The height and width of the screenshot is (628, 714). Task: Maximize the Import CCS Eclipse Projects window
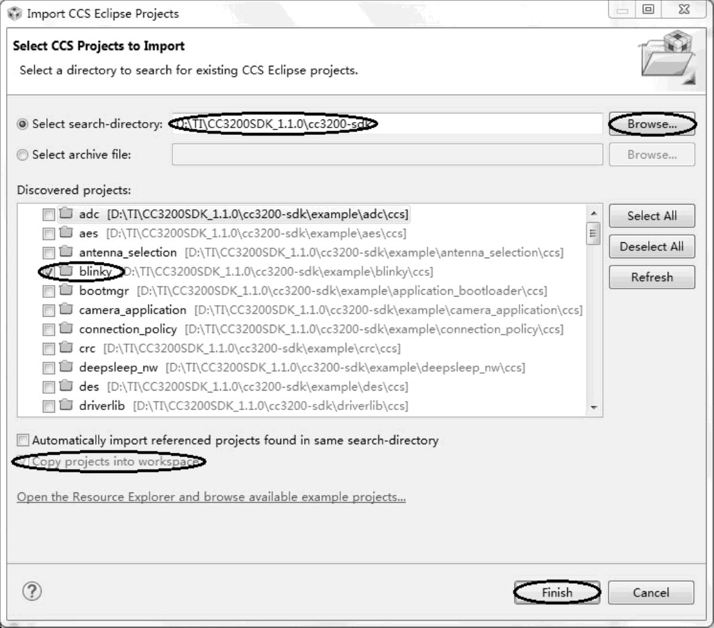click(648, 9)
